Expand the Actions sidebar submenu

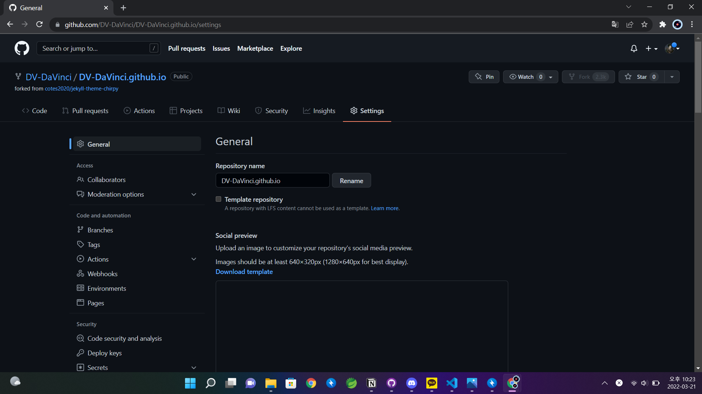194,259
